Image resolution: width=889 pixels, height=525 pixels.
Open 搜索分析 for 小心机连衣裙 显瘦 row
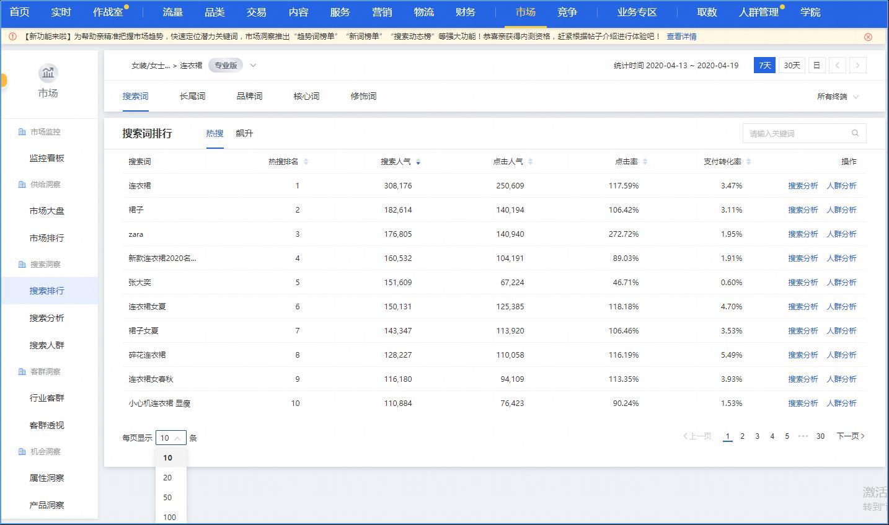(x=803, y=403)
